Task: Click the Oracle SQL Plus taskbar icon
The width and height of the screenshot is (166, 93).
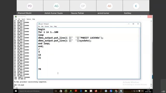Action: pos(71,91)
